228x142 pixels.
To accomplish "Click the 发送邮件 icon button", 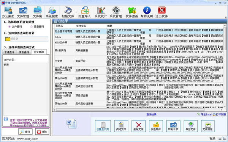I will (156, 126).
